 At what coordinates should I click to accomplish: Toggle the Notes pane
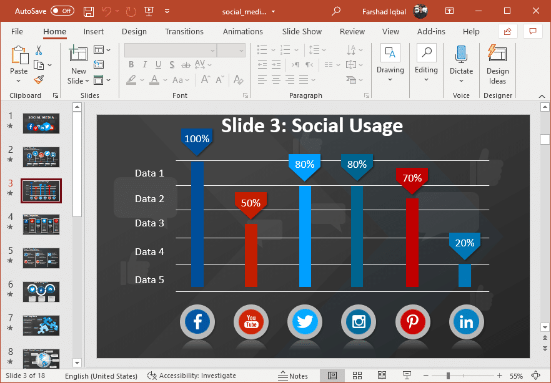click(x=293, y=376)
